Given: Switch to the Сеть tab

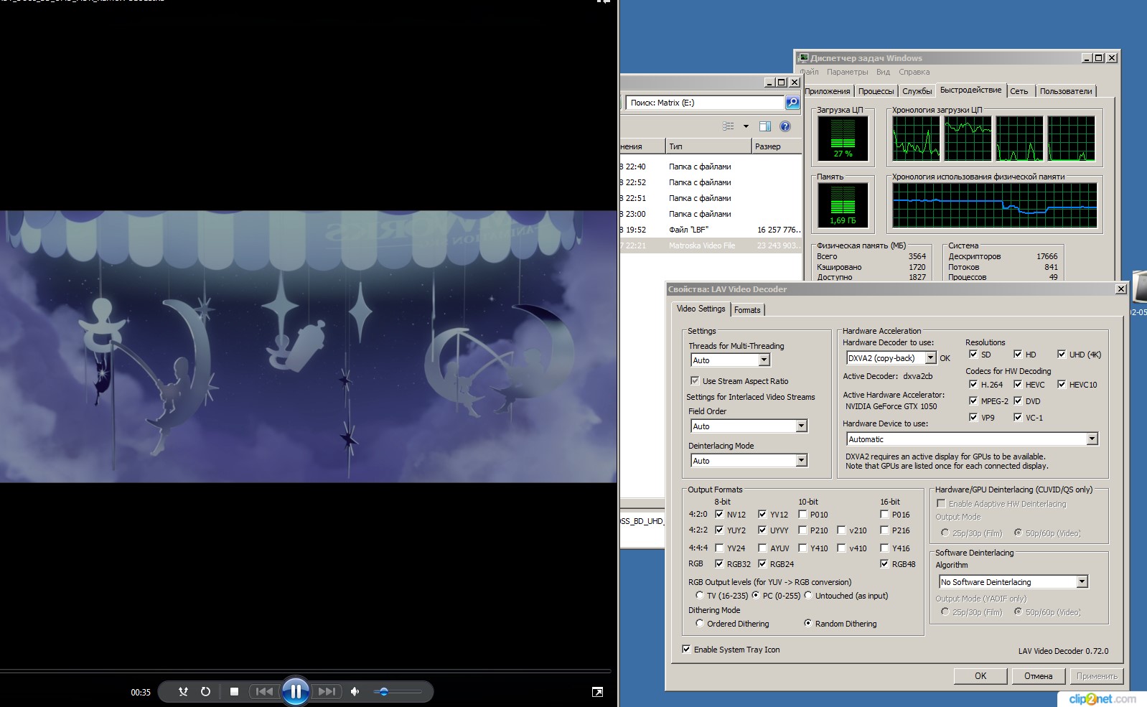Looking at the screenshot, I should coord(1019,91).
